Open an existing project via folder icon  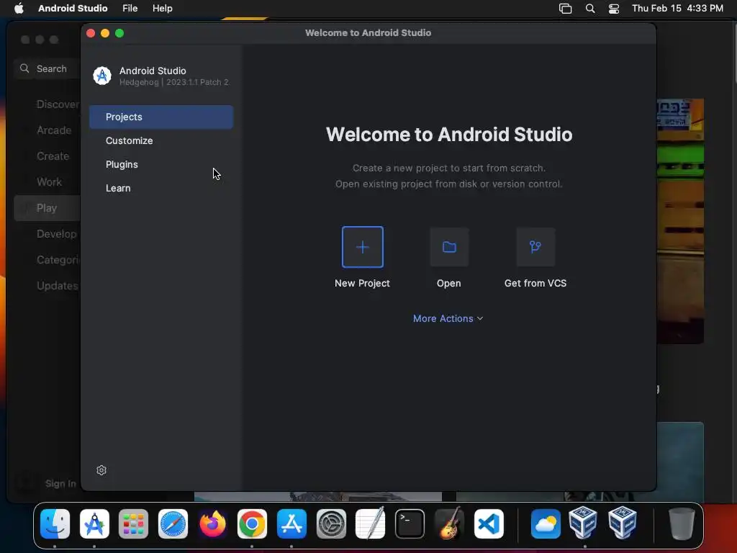[449, 247]
